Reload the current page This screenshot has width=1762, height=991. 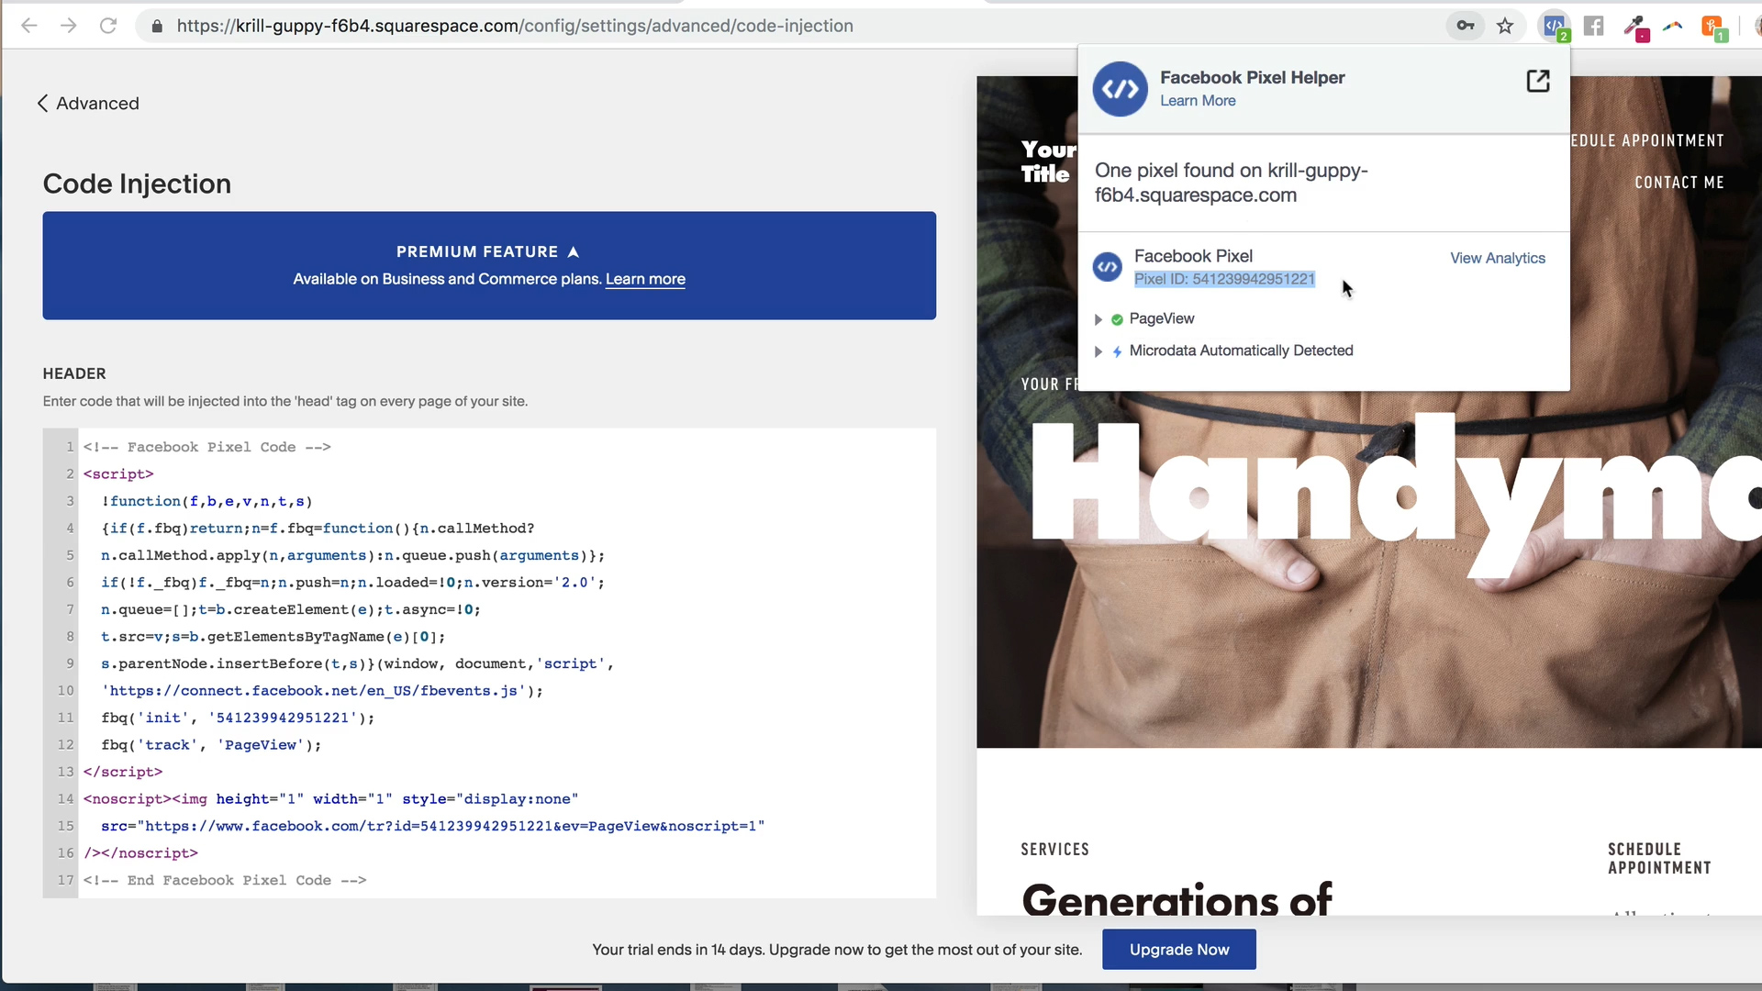coord(108,26)
